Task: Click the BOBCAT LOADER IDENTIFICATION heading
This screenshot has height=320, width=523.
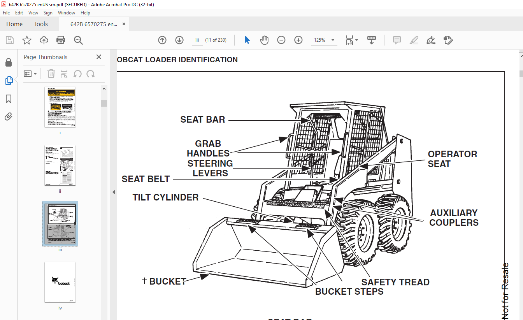Action: pyautogui.click(x=177, y=60)
